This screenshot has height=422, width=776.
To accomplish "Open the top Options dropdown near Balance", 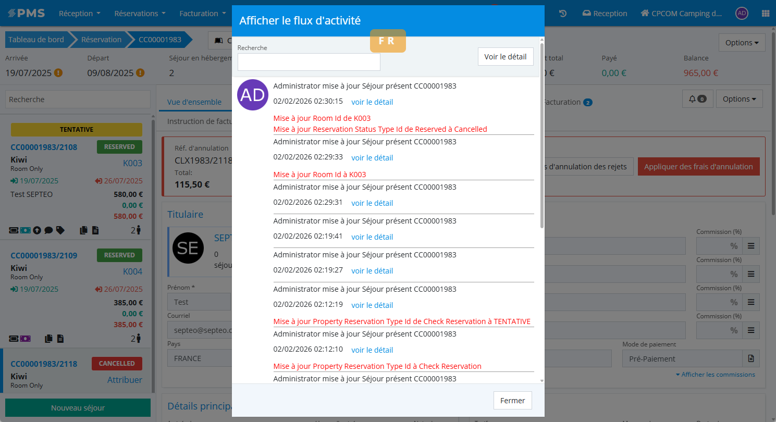I will point(742,43).
